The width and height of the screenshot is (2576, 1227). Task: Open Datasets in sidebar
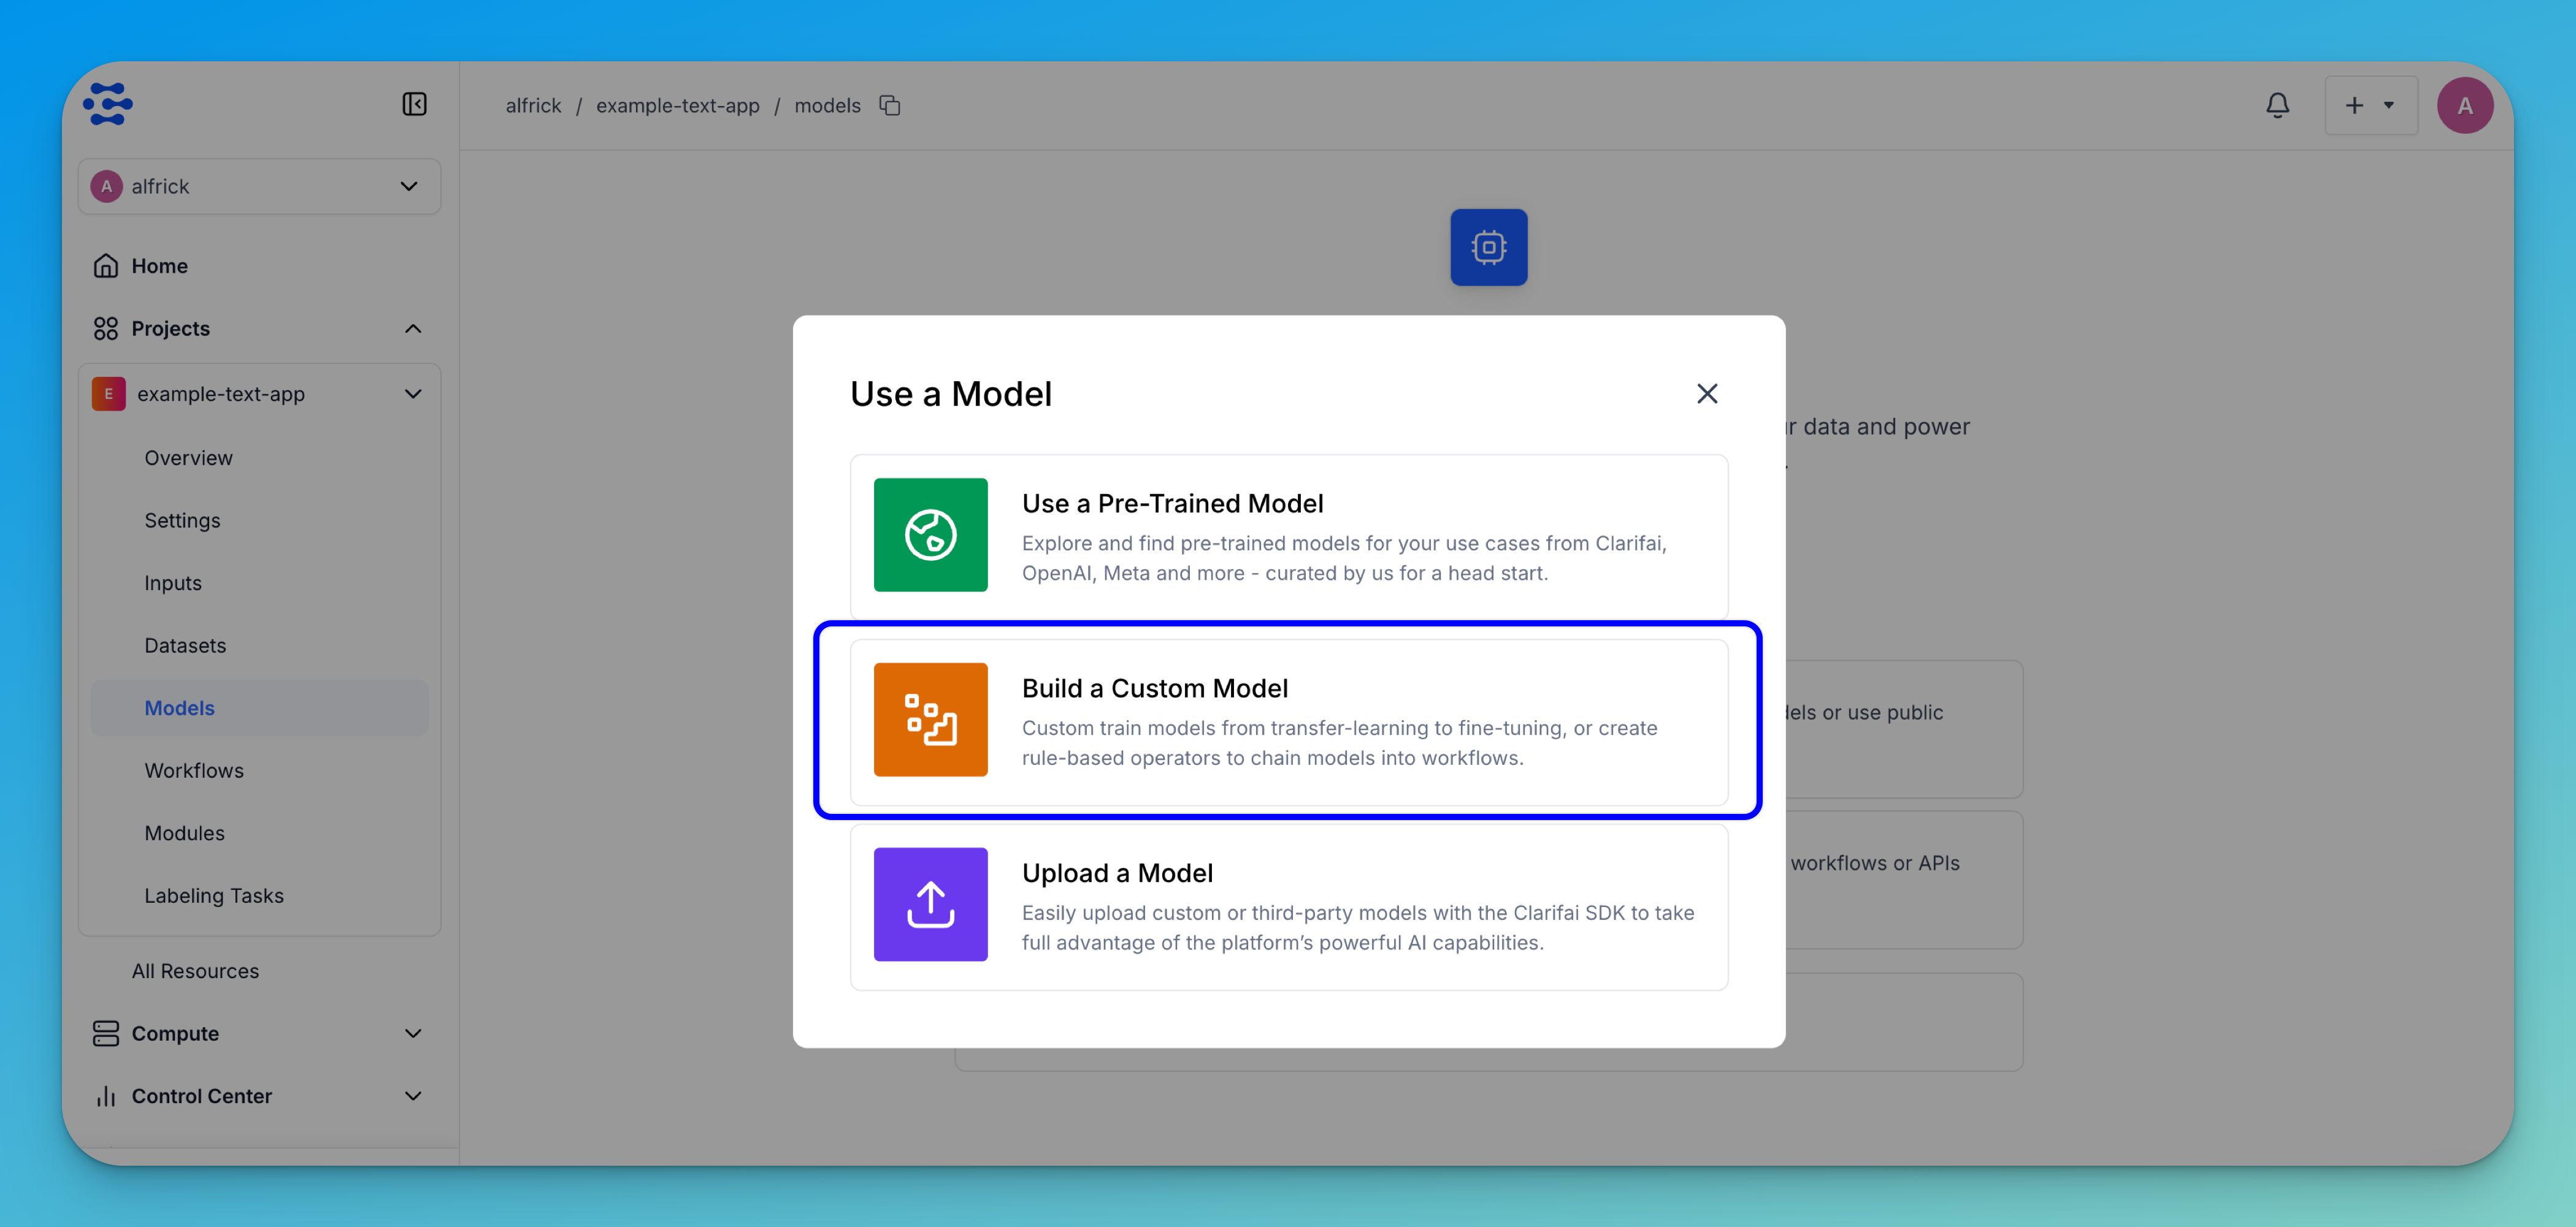[185, 645]
